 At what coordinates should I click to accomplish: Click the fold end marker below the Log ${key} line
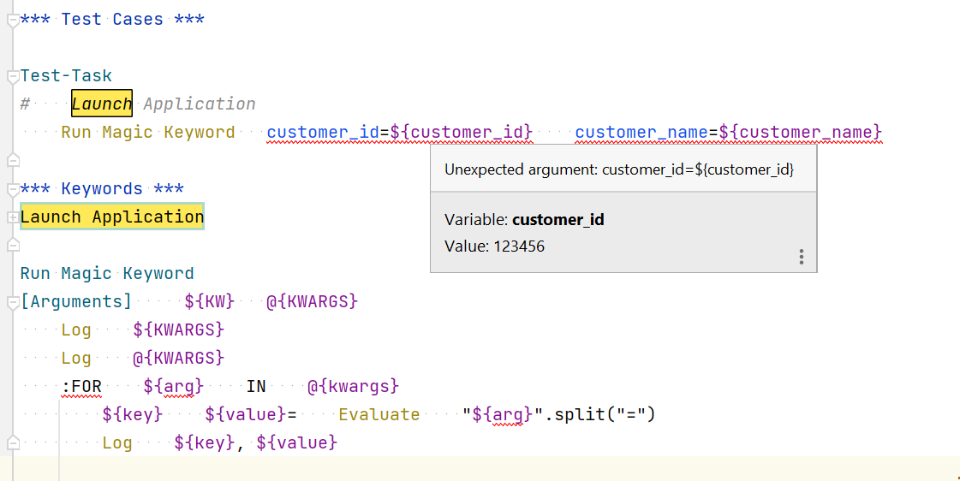12,443
